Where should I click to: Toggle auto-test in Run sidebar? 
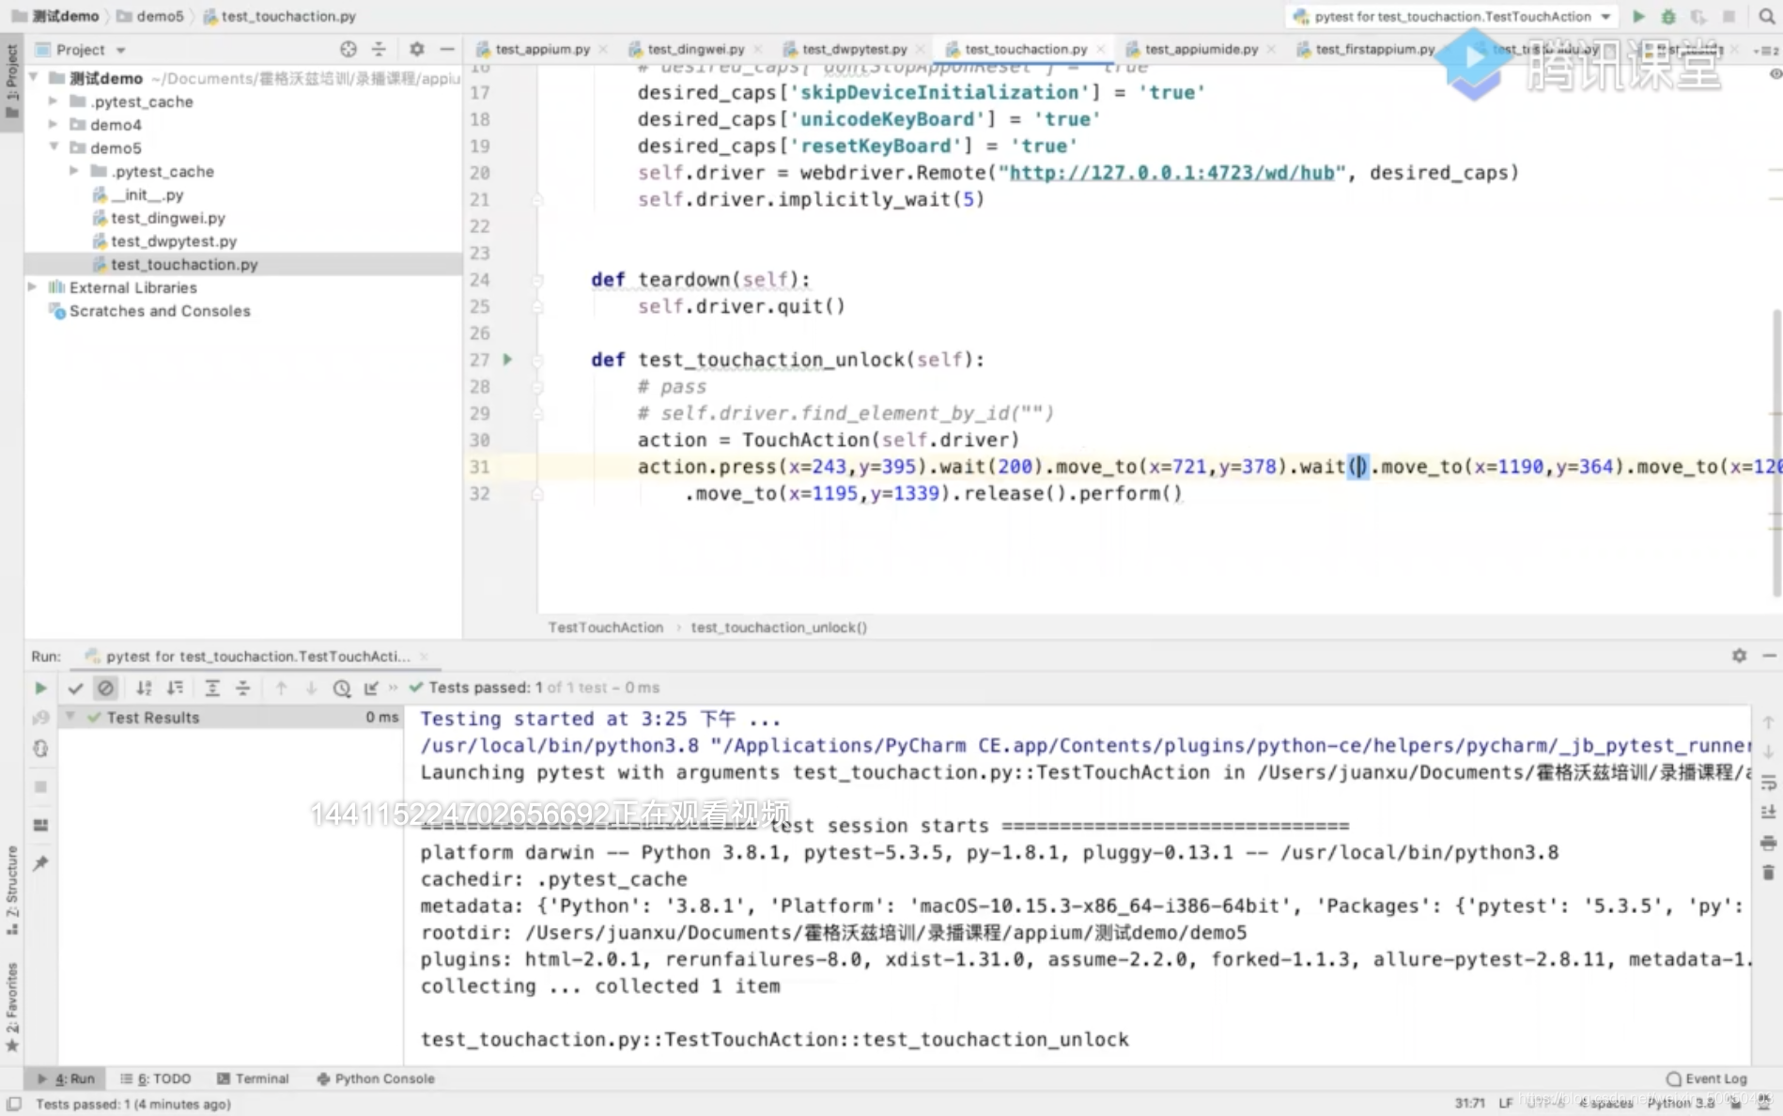[40, 749]
